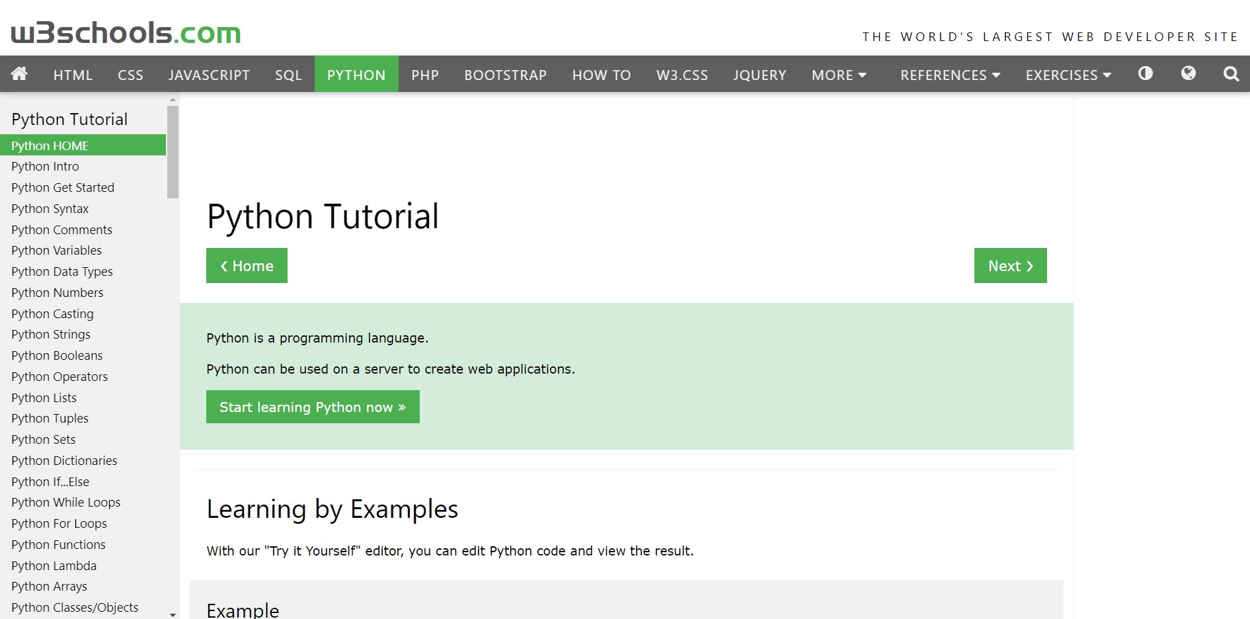
Task: Click the green Next button
Action: click(x=1010, y=265)
